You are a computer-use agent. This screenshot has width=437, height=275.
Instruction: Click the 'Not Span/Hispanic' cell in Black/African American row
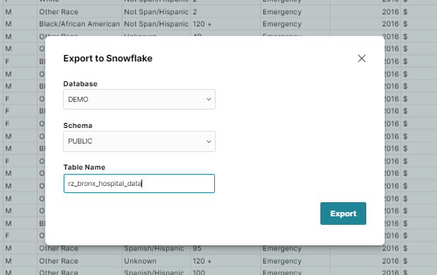[x=156, y=24]
